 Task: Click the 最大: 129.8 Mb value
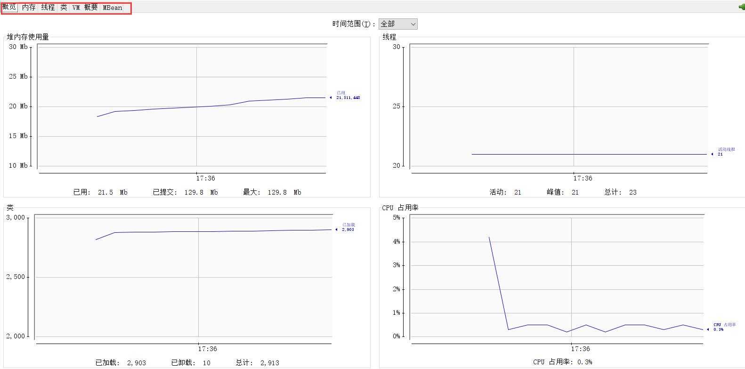tap(272, 192)
